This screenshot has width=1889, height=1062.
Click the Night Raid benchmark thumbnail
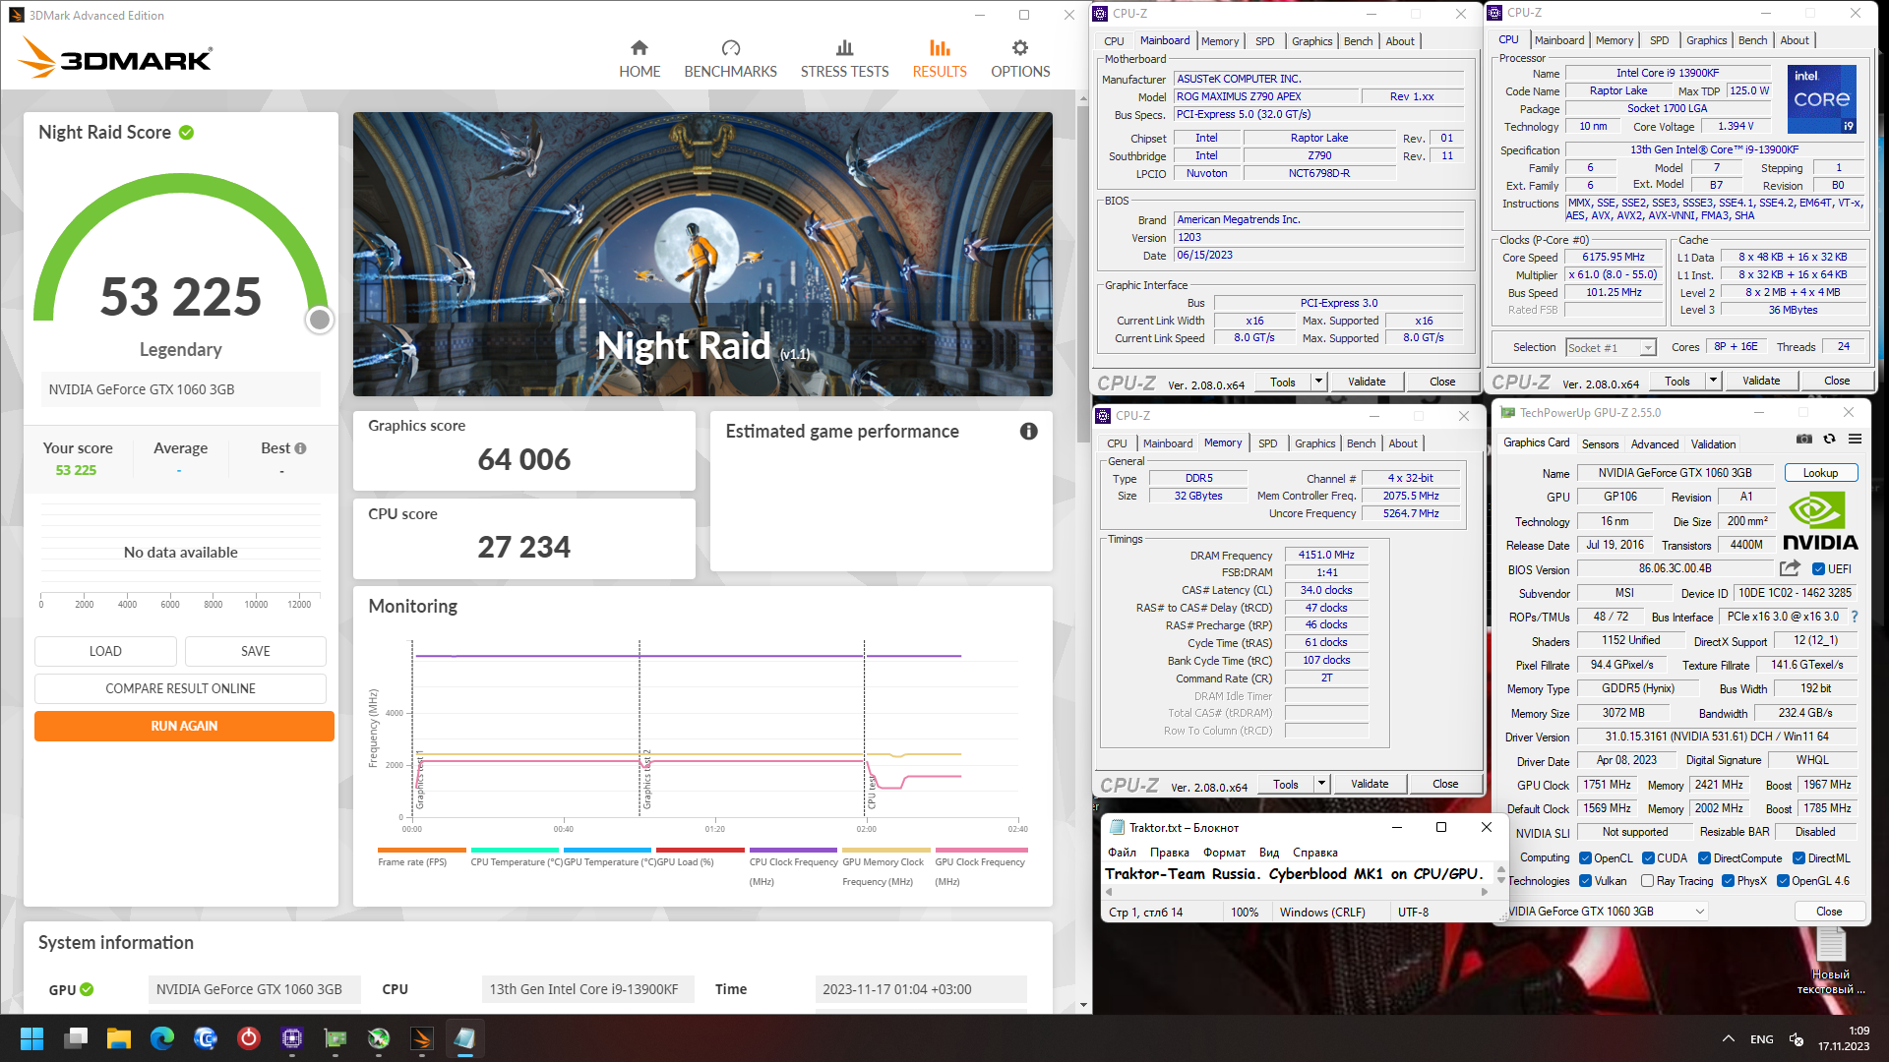702,254
